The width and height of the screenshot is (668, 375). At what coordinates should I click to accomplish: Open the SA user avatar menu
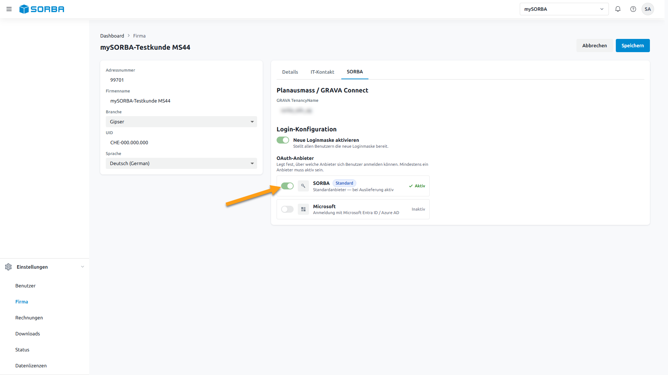648,9
